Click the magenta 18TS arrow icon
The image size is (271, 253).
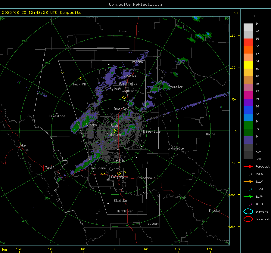pyautogui.click(x=248, y=204)
